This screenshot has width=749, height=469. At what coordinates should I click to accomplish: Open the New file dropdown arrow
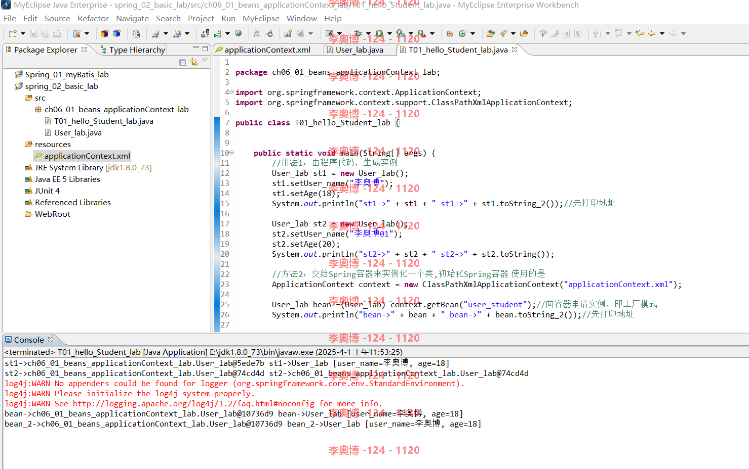coord(23,33)
